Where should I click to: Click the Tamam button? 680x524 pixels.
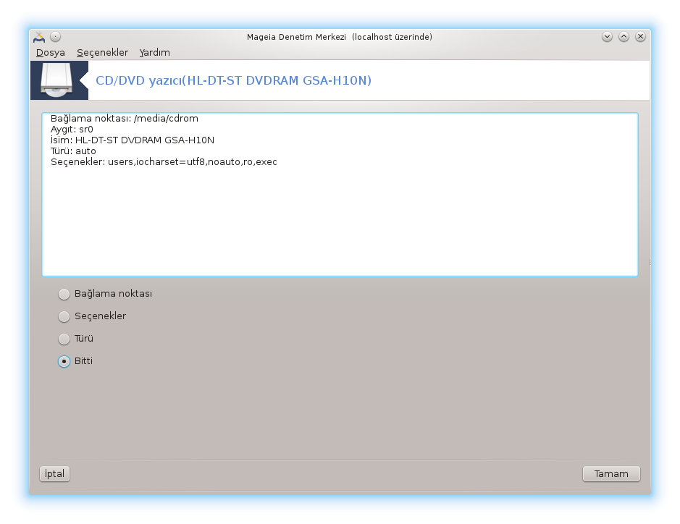611,474
